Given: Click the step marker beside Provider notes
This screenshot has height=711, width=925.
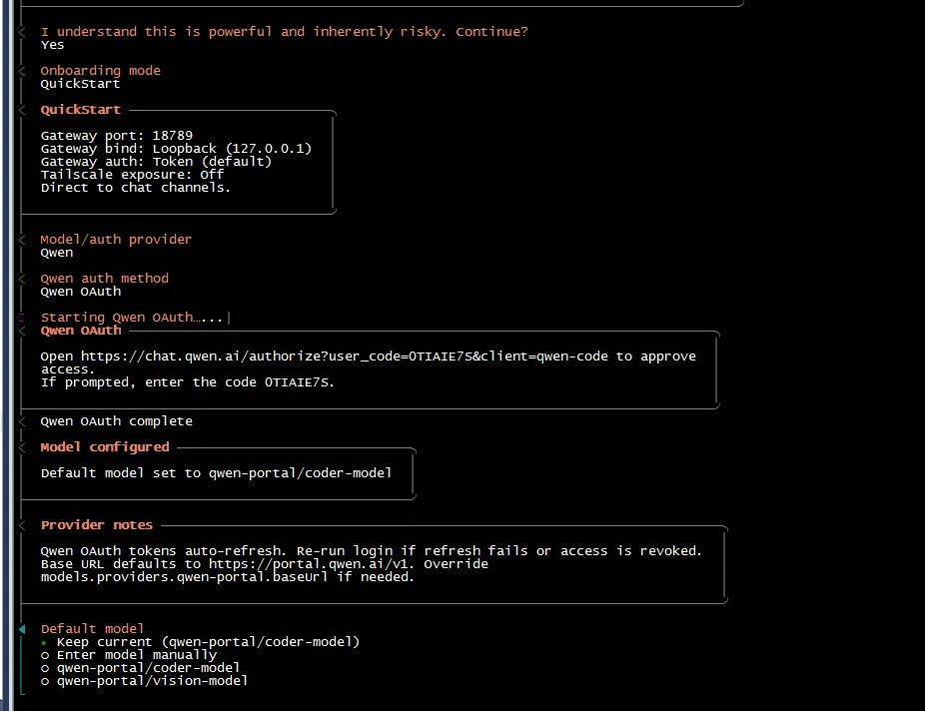Looking at the screenshot, I should 23,525.
